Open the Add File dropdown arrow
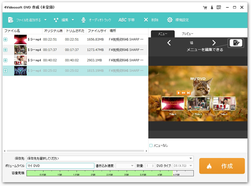Viewport: 251px width, 186px height. [45, 20]
